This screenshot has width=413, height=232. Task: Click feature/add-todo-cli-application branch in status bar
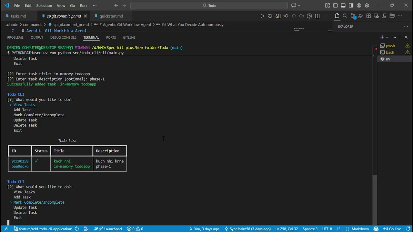pyautogui.click(x=43, y=229)
